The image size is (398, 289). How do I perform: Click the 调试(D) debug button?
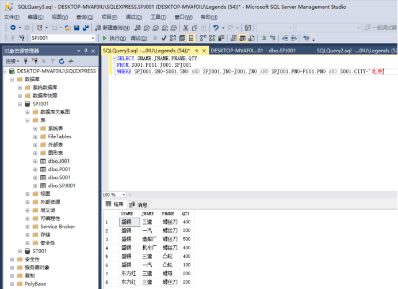coord(139,38)
